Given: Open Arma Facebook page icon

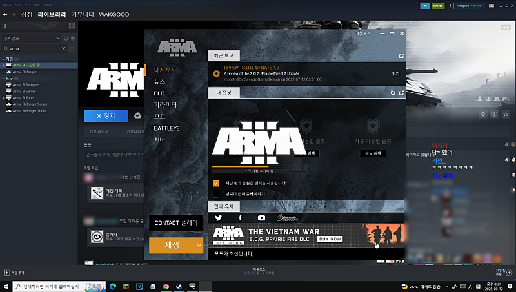Looking at the screenshot, I should (x=240, y=218).
